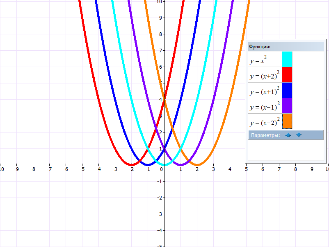
Task: Click the blue parabola's vertex at x = -1
Action: (148, 164)
